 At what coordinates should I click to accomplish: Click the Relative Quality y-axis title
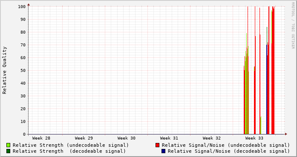point(4,70)
